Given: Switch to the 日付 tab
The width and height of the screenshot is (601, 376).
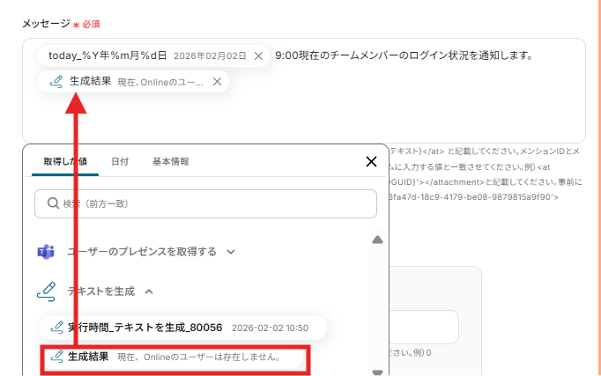Looking at the screenshot, I should (x=120, y=161).
